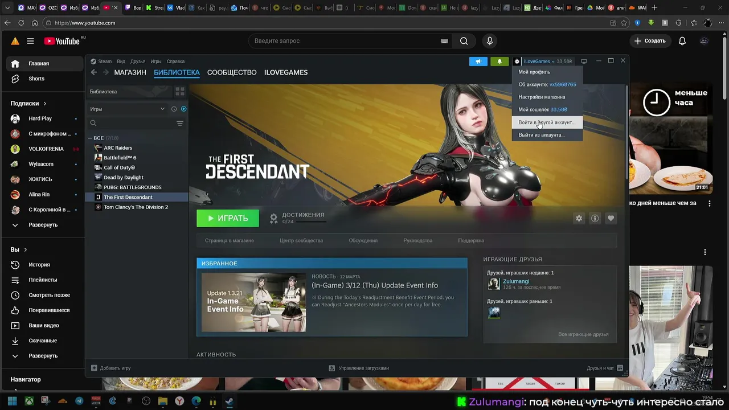Open Steam download manager
Image resolution: width=729 pixels, height=410 pixels.
click(359, 368)
